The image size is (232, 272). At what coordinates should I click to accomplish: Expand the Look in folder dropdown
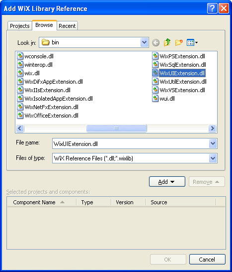click(x=144, y=42)
